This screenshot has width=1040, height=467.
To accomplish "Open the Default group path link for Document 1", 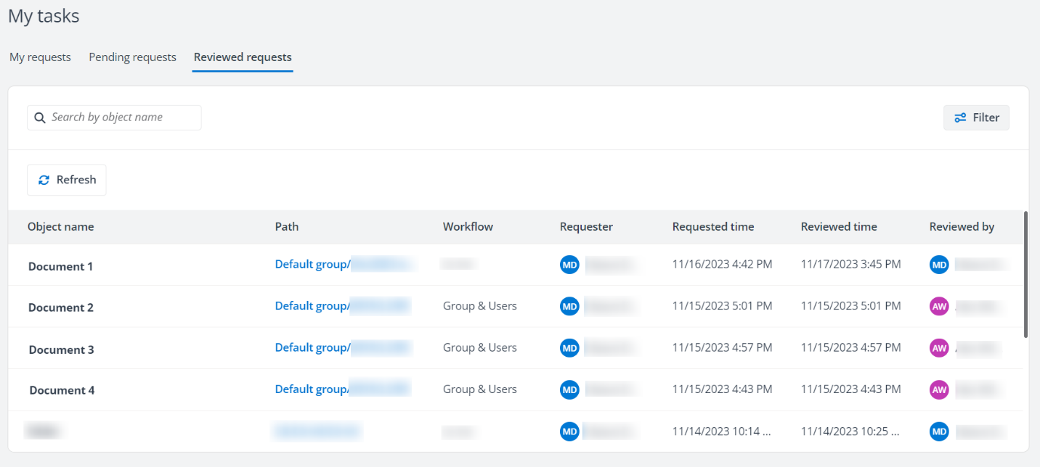I will click(312, 264).
